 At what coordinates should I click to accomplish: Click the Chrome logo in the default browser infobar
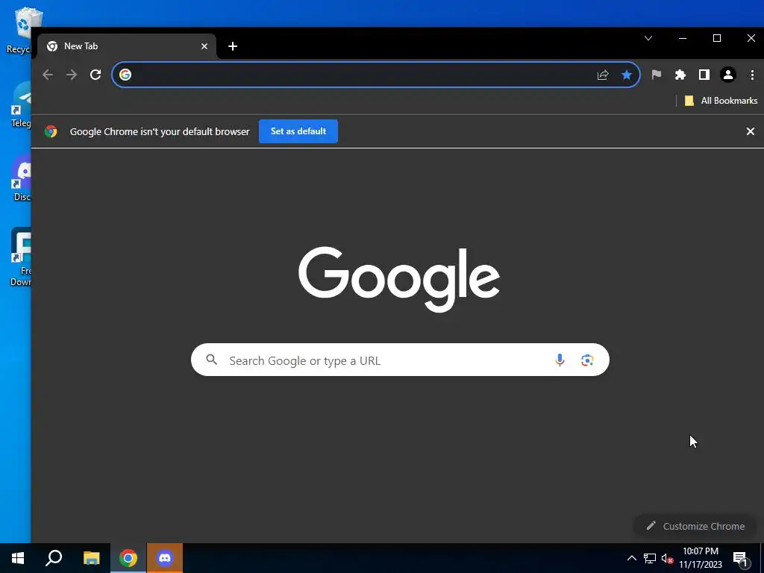pyautogui.click(x=51, y=131)
